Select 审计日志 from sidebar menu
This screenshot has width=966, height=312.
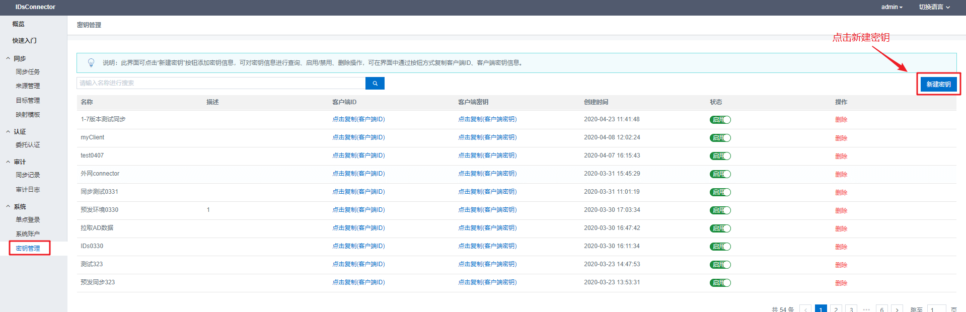point(28,190)
